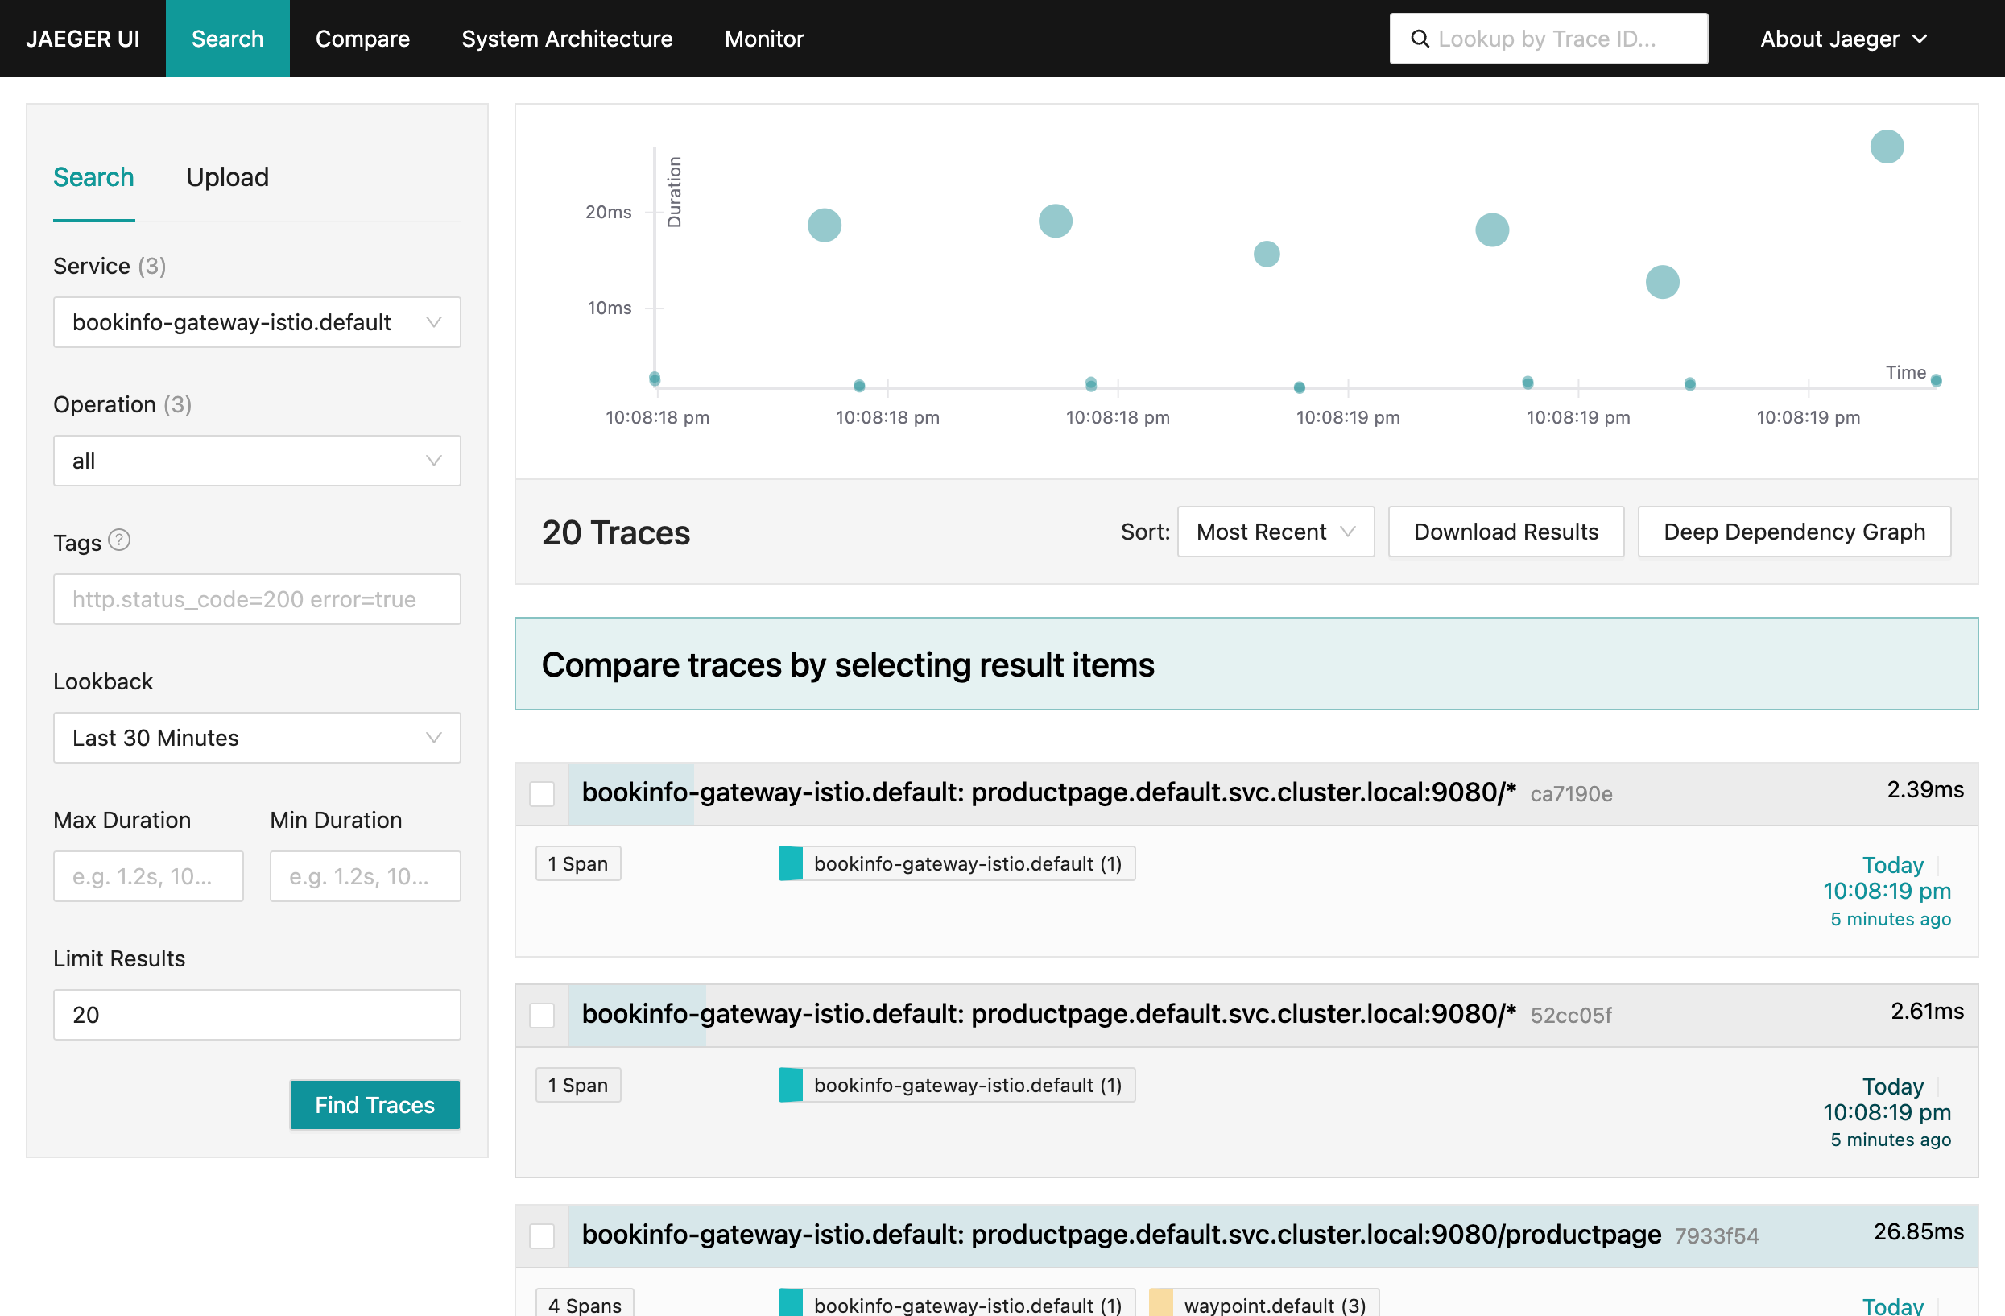Click Download Results button
This screenshot has height=1316, width=2005.
pyautogui.click(x=1506, y=532)
